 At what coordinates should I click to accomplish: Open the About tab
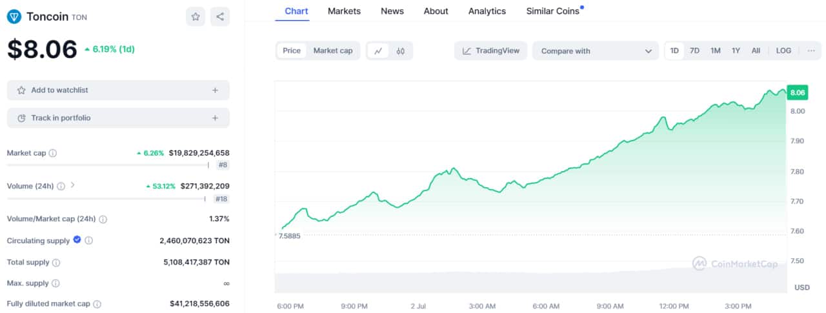[x=436, y=11]
